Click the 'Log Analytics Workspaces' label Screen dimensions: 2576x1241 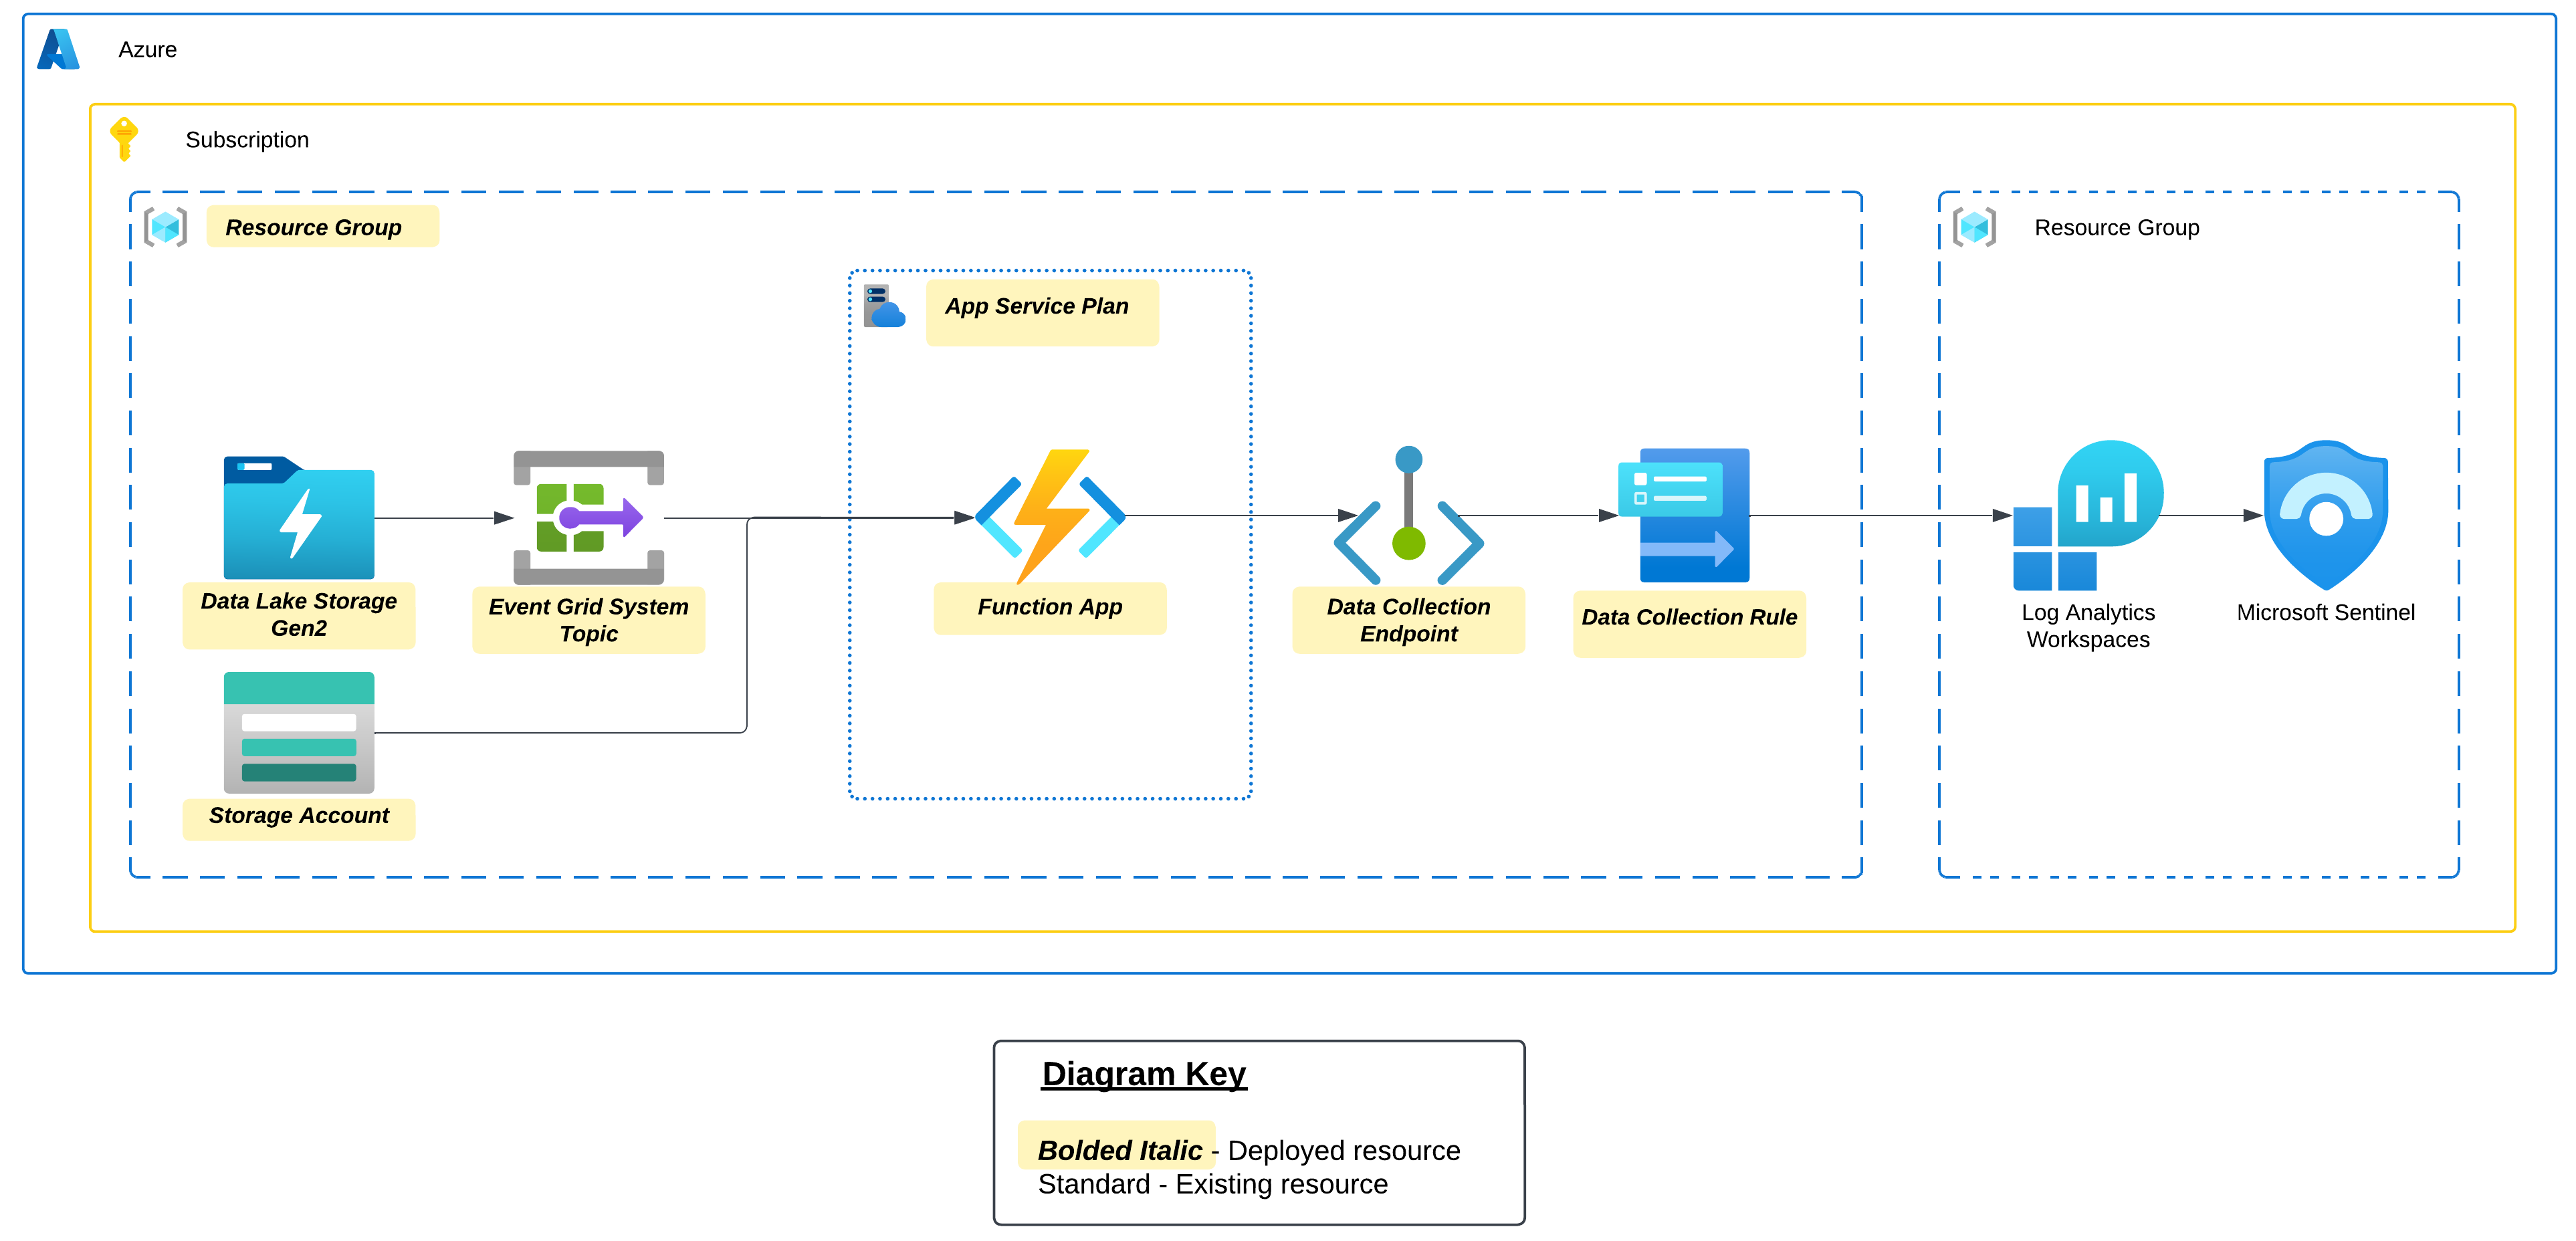2088,625
